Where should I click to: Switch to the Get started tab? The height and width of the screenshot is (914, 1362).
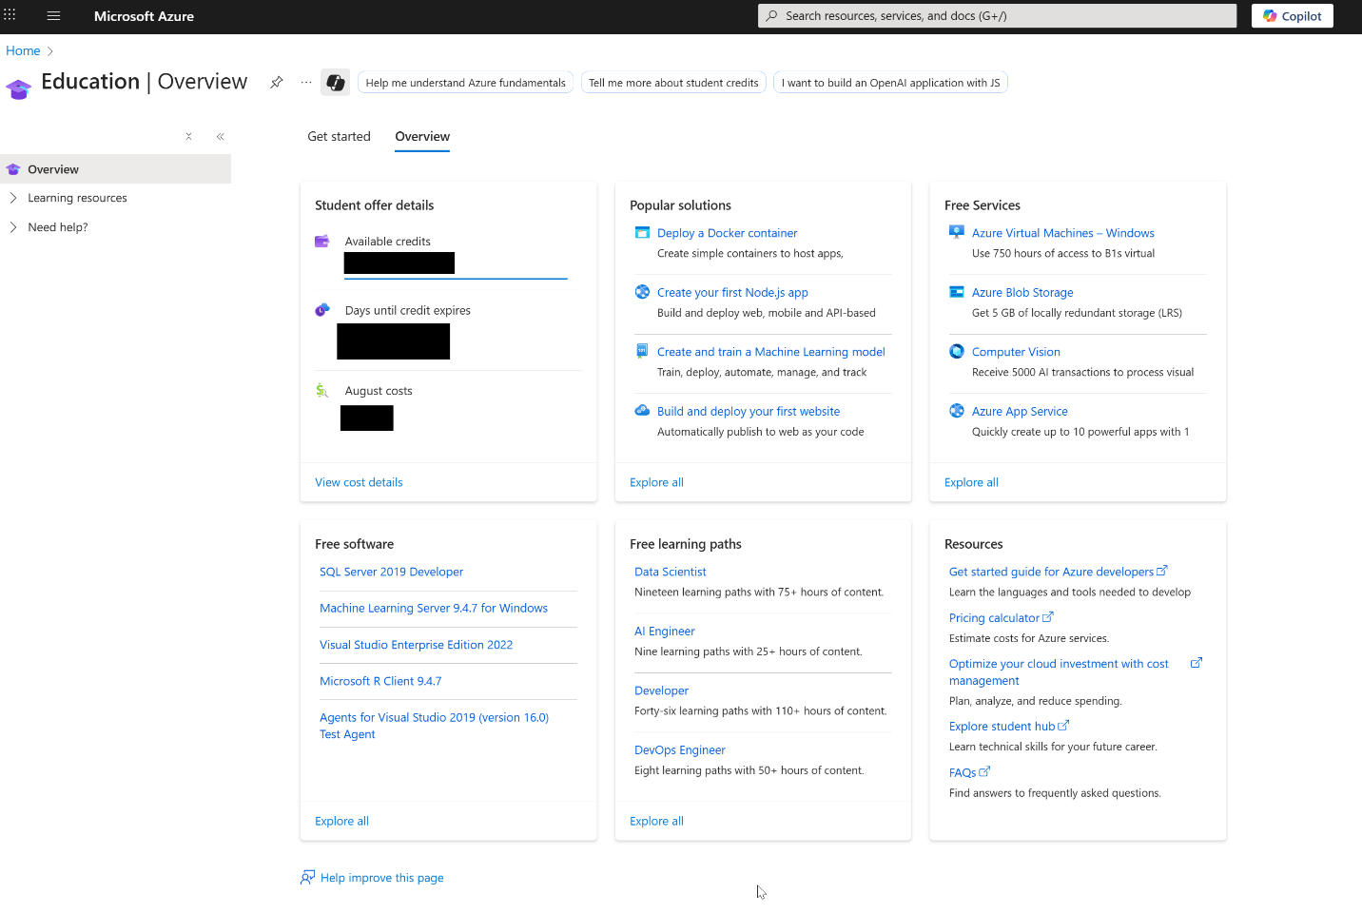[x=339, y=137]
